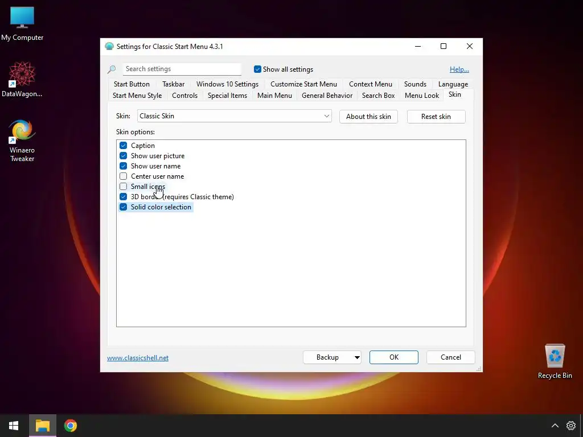Click About this skin button
The image size is (583, 437).
click(x=368, y=116)
